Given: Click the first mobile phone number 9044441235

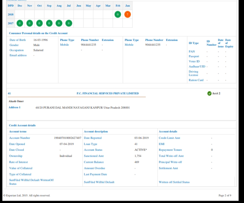Looking at the screenshot, I should 88,45.
